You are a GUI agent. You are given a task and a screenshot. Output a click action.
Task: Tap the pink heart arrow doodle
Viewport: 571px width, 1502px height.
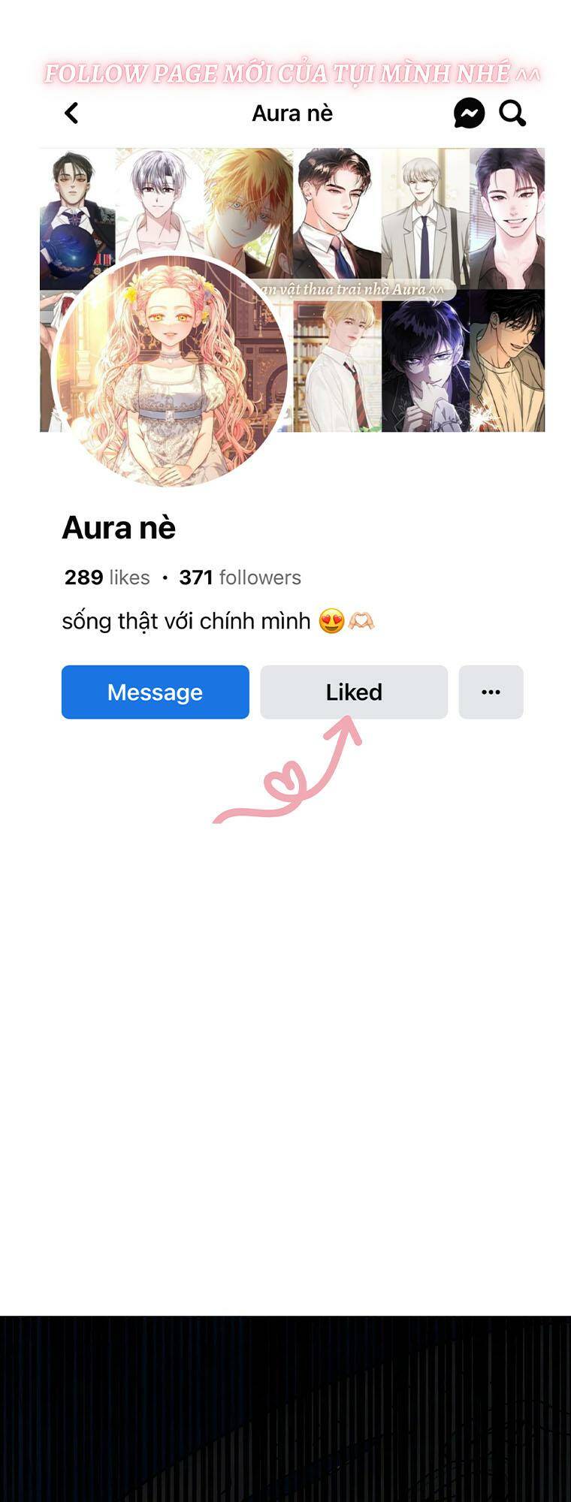pyautogui.click(x=289, y=770)
